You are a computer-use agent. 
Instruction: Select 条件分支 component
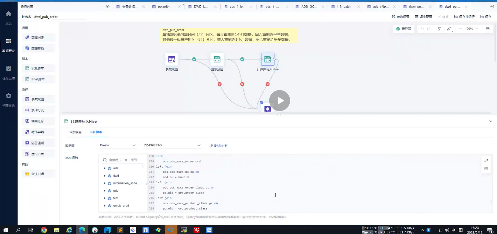39,110
